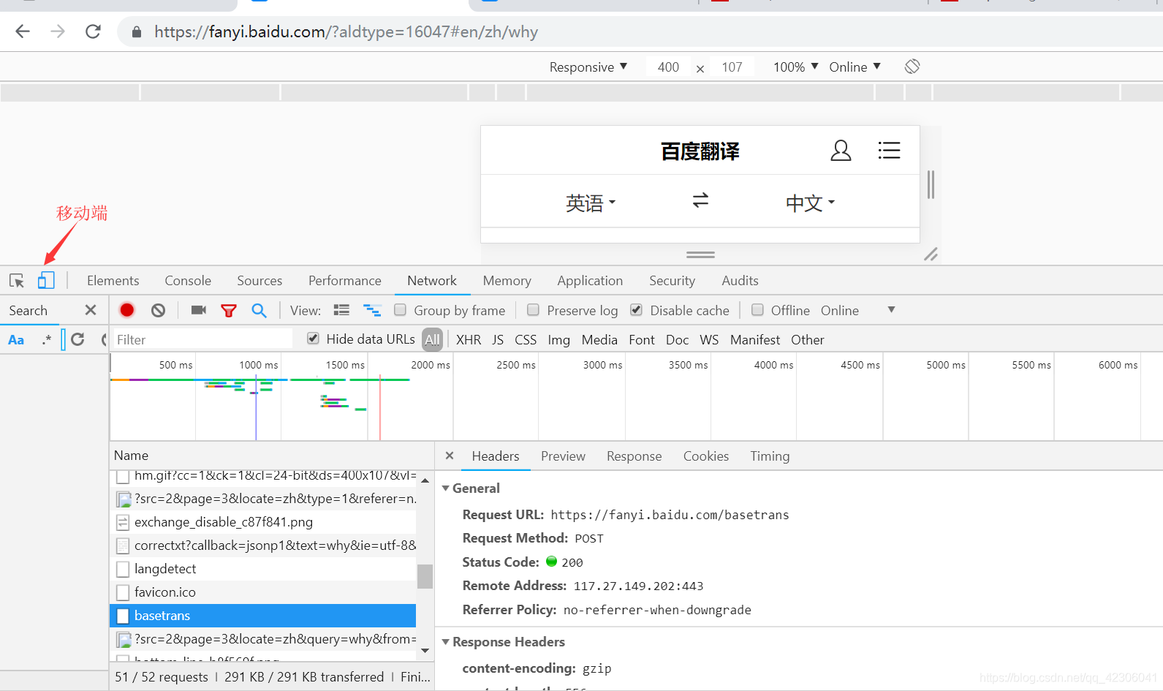Close the request details pane with the X

(x=450, y=456)
